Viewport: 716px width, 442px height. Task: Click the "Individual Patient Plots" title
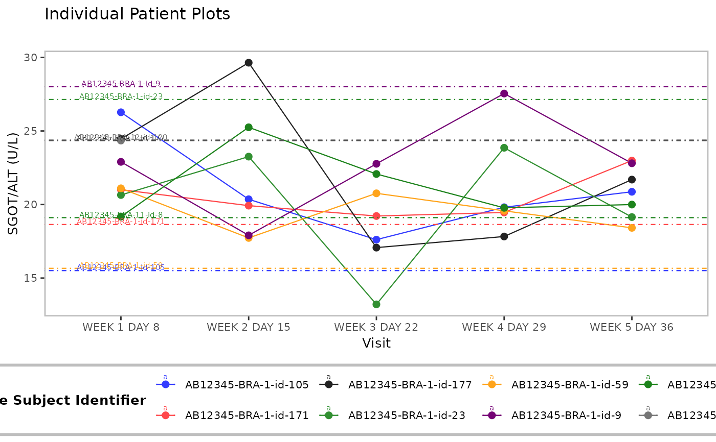(138, 14)
